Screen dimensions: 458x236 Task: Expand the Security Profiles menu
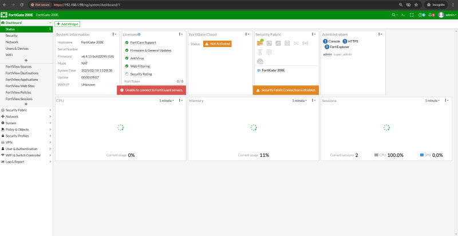point(26,136)
